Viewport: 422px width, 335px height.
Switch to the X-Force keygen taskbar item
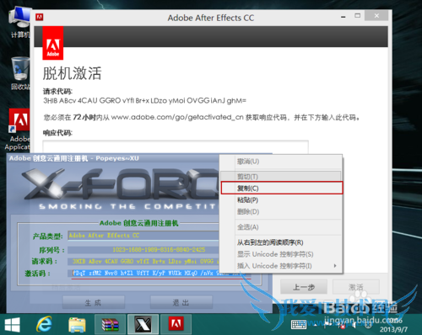pos(143,325)
